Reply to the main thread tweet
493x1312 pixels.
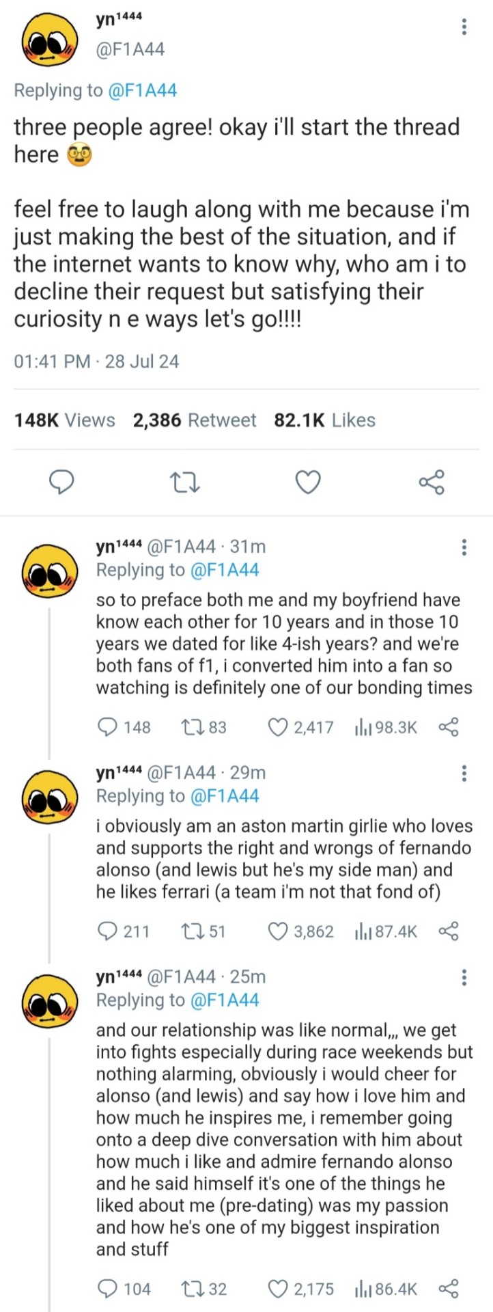[63, 482]
